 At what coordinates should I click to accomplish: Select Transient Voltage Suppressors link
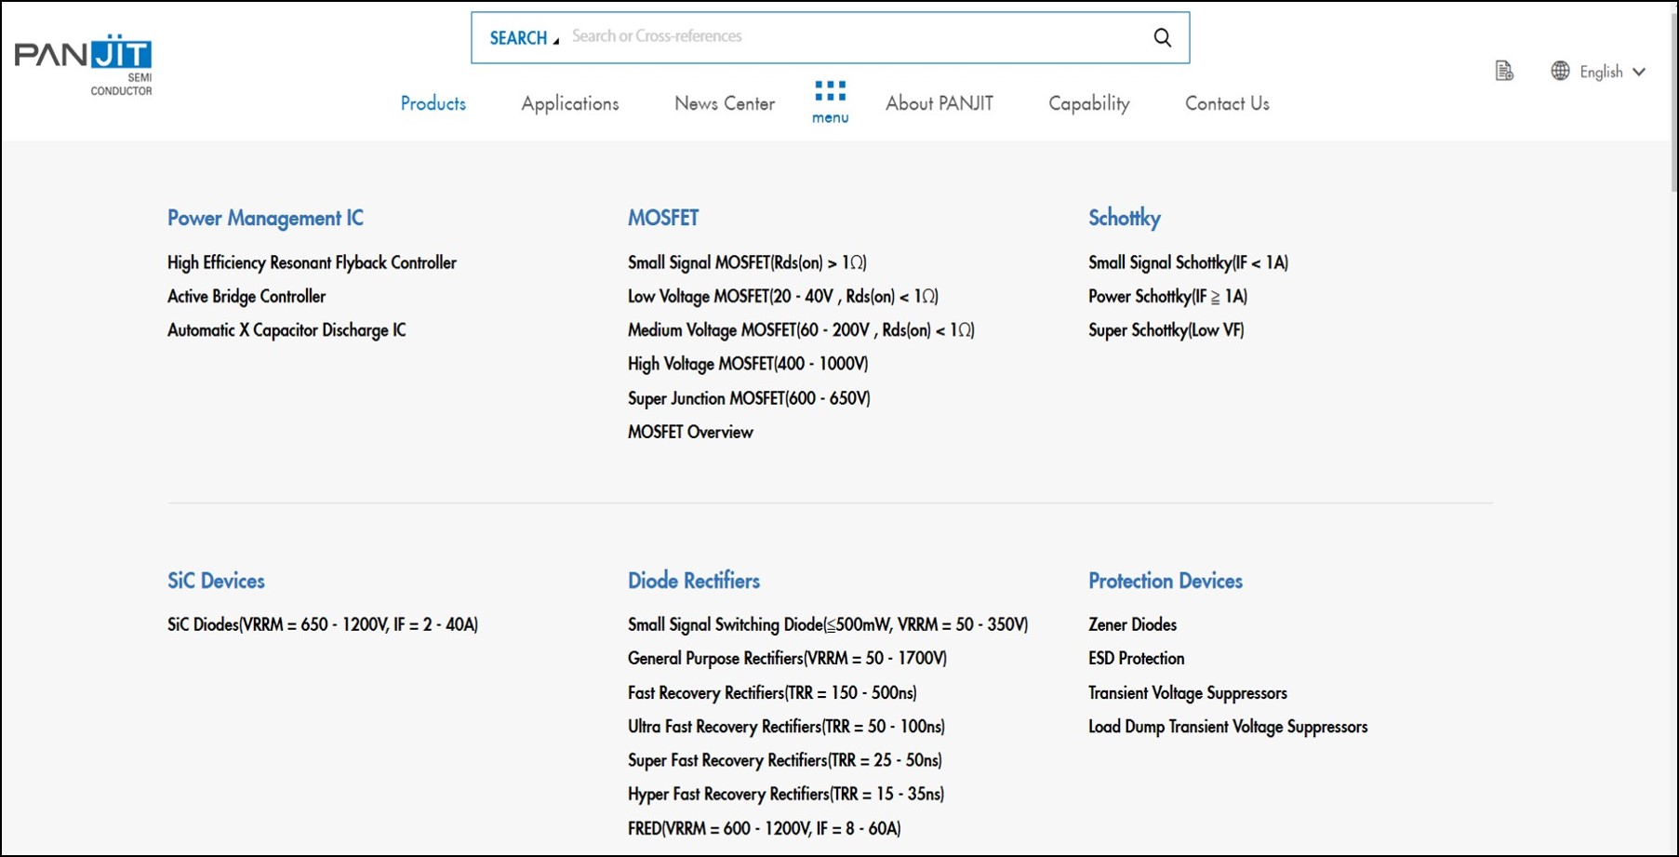pos(1188,692)
